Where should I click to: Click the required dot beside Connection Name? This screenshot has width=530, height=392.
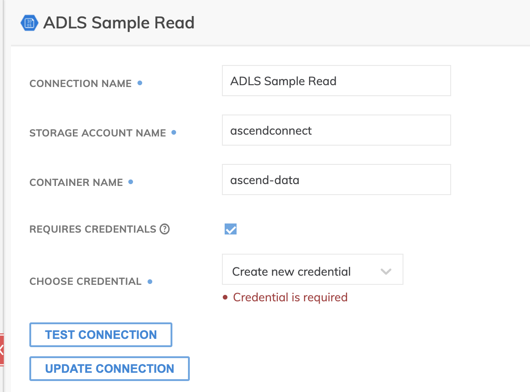pos(140,83)
